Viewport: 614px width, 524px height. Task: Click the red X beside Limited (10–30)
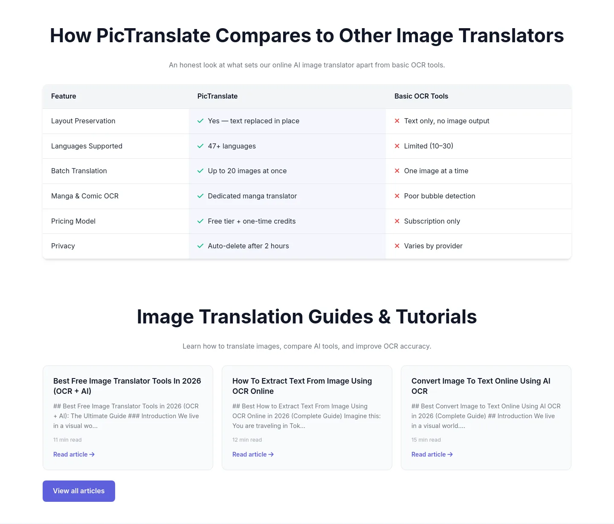(x=397, y=146)
